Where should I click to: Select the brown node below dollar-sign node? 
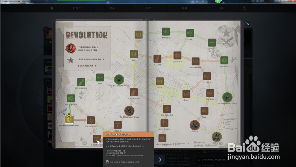pyautogui.click(x=164, y=123)
